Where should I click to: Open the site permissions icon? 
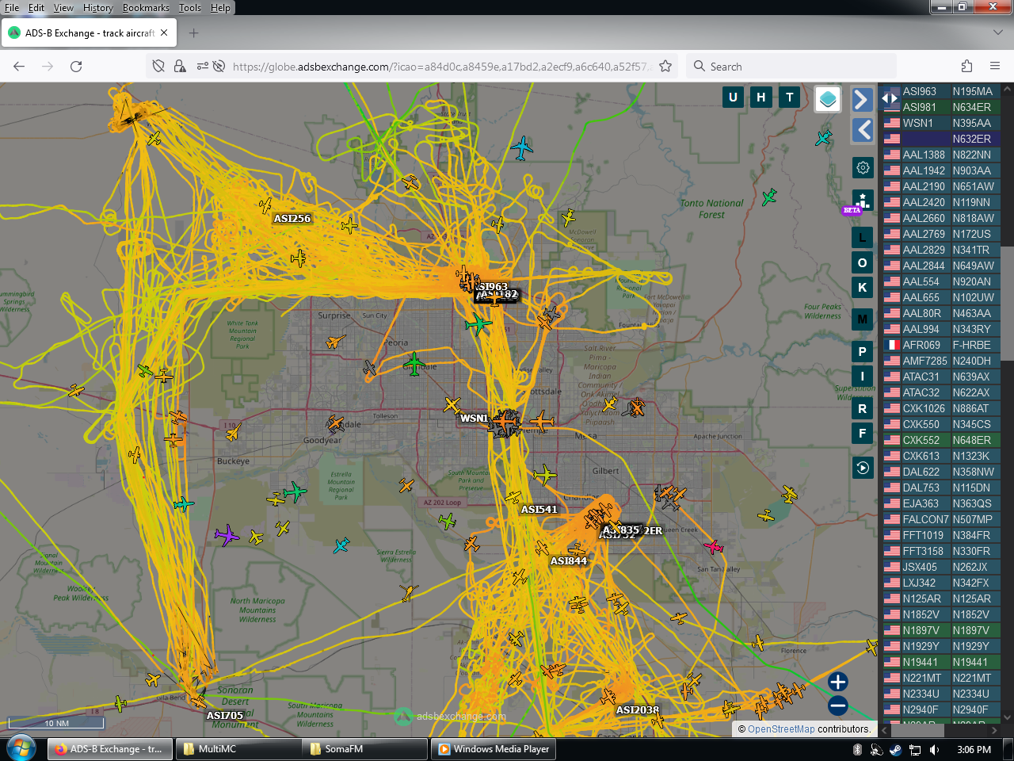[x=203, y=67]
